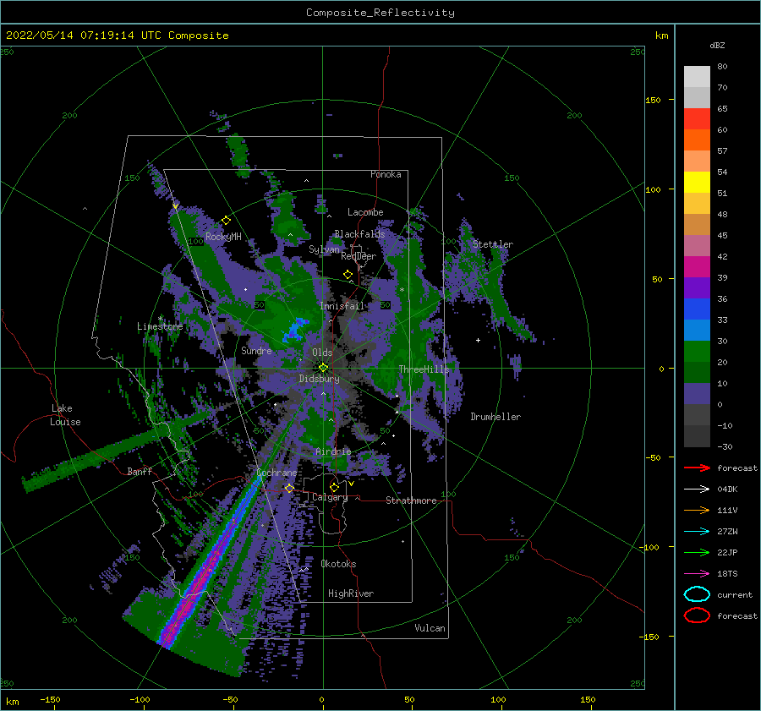Click the green 22JP arrow legend icon
The image size is (761, 711).
pos(697,552)
